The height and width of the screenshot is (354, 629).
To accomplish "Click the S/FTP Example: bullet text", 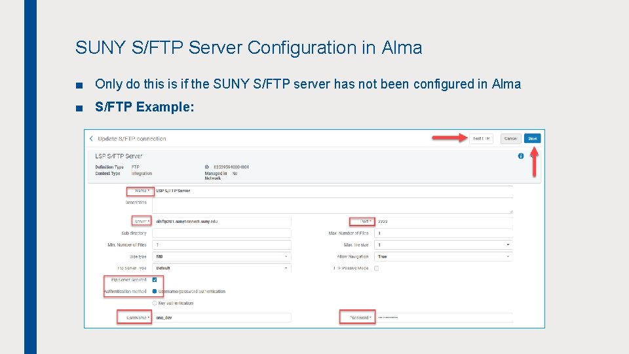I will 144,107.
